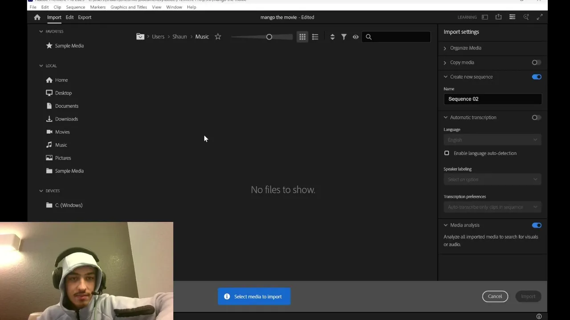Enable the Automatic transcription toggle
This screenshot has height=320, width=570.
536,117
